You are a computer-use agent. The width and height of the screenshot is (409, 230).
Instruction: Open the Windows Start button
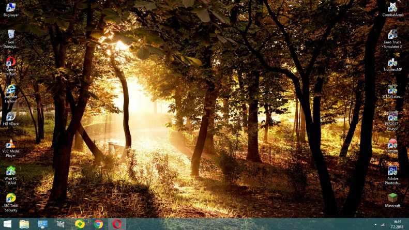(7, 224)
